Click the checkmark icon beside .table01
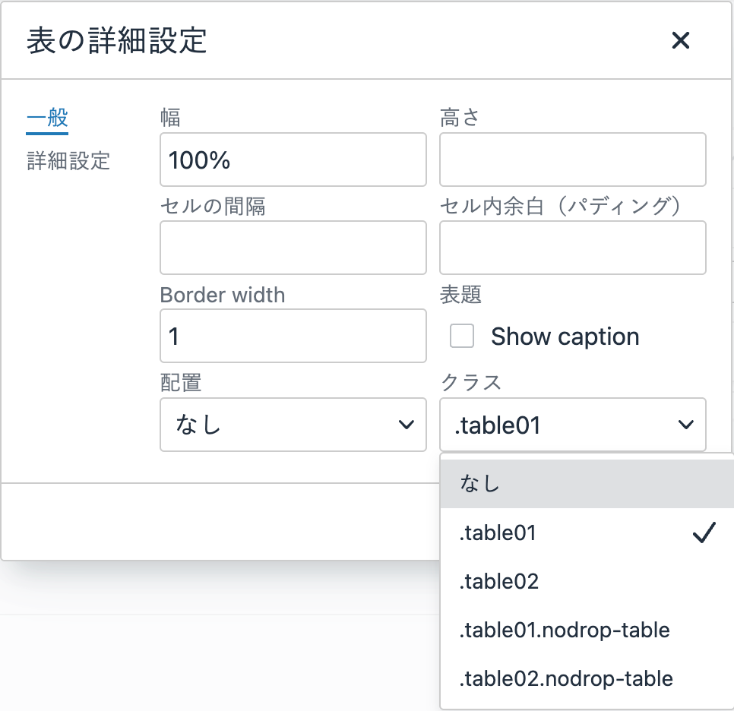Image resolution: width=734 pixels, height=711 pixels. pyautogui.click(x=704, y=533)
